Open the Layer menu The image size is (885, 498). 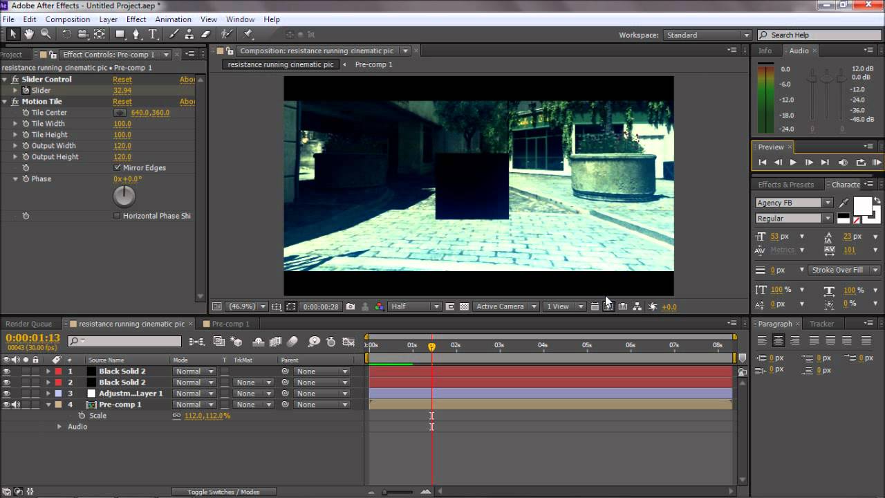(108, 19)
